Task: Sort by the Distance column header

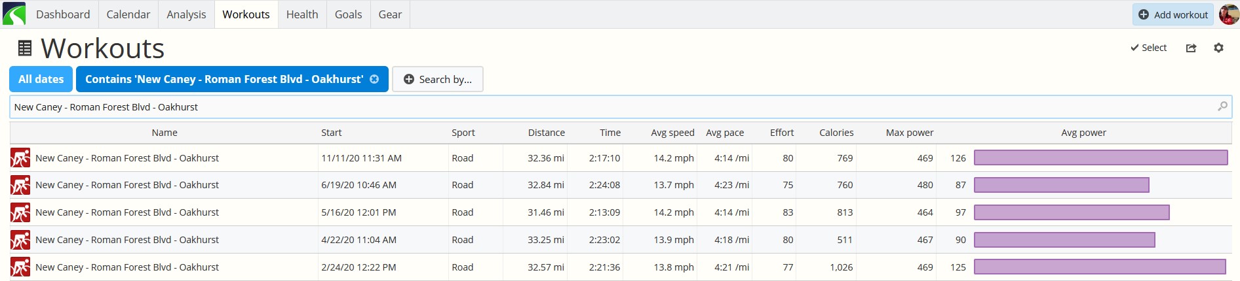Action: (x=546, y=133)
